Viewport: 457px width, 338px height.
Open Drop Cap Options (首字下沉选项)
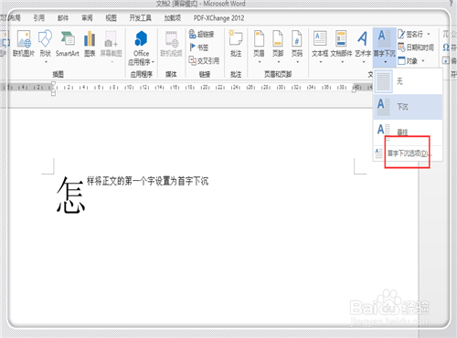pyautogui.click(x=408, y=153)
